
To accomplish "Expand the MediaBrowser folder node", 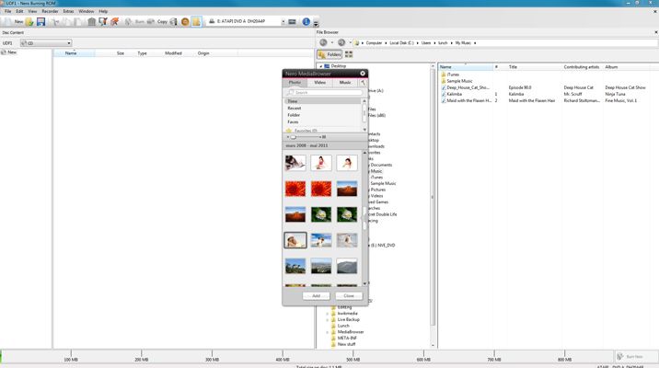I will 328,332.
